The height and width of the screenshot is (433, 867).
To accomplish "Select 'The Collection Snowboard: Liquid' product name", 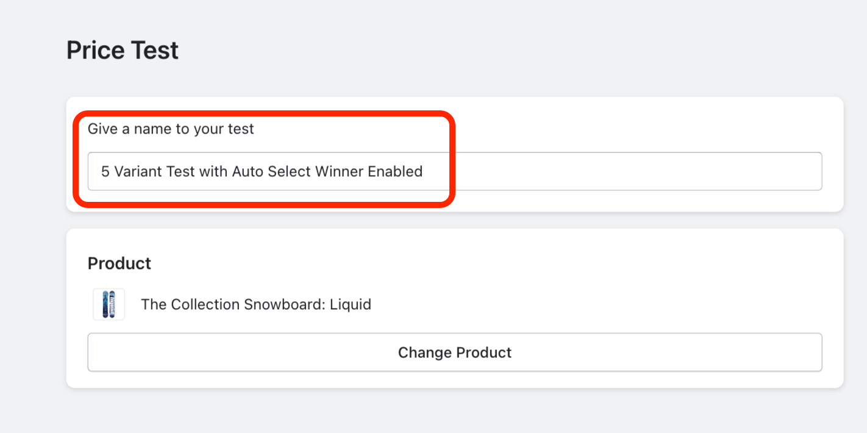I will pyautogui.click(x=255, y=304).
